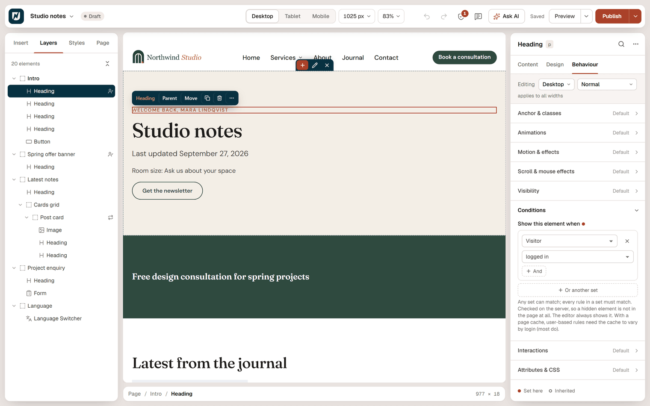Switch to Mobile viewport
The image size is (650, 406).
(321, 16)
